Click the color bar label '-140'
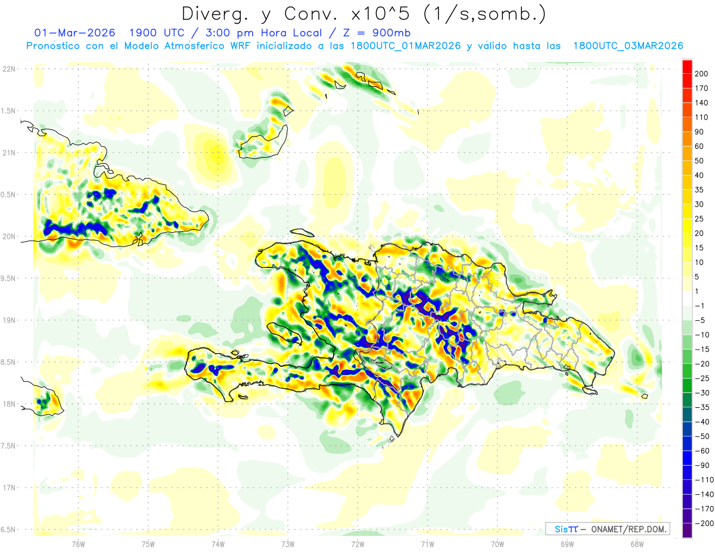 705,495
